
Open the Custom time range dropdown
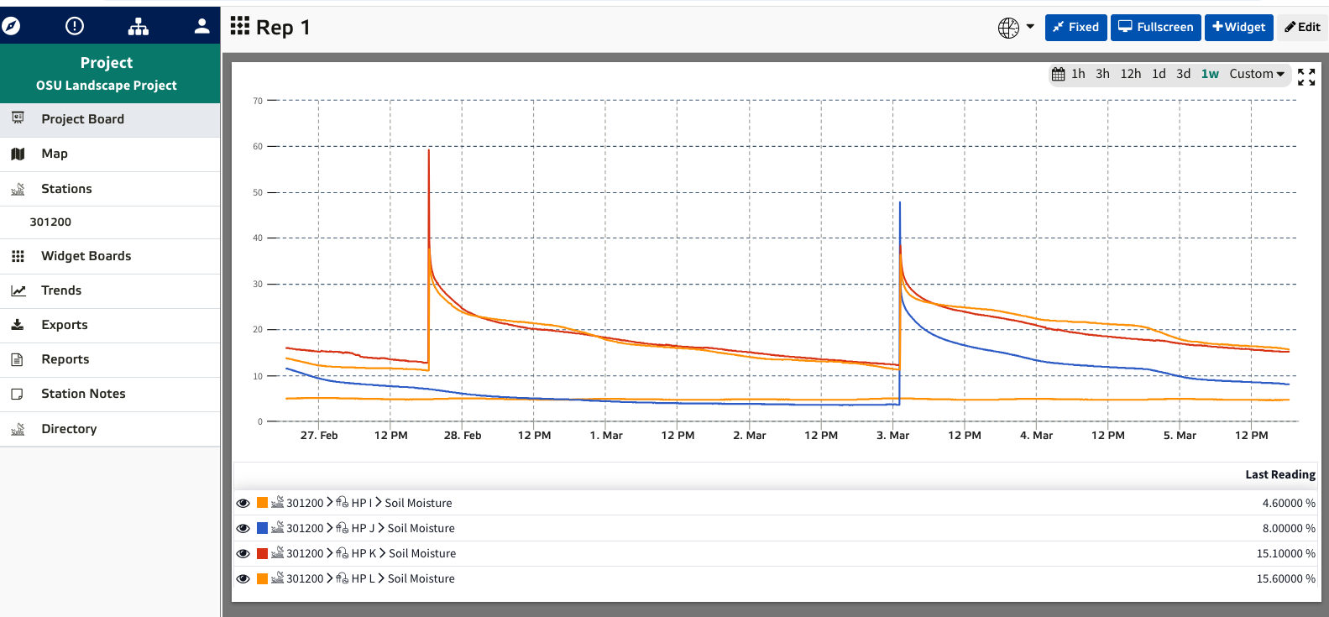pyautogui.click(x=1257, y=74)
